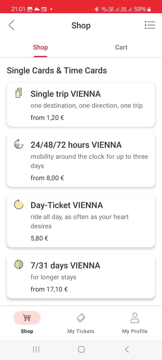The height and width of the screenshot is (360, 162).
Task: Tap the Day-Ticket yellow circle icon
Action: [19, 204]
